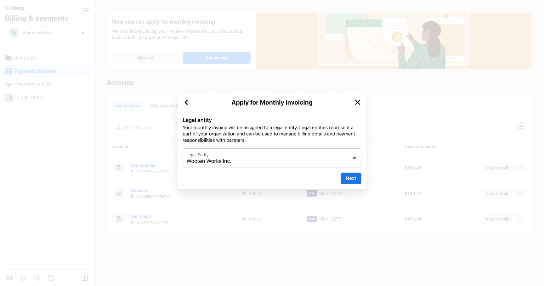Go back in the Monthly Invoicing dialog
This screenshot has height=286, width=544.
point(186,102)
